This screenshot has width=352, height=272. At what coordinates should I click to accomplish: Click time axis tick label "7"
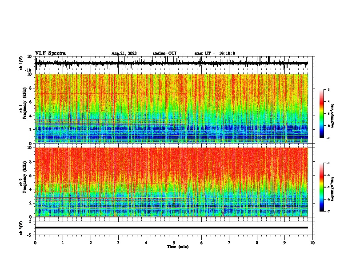pos(229,243)
